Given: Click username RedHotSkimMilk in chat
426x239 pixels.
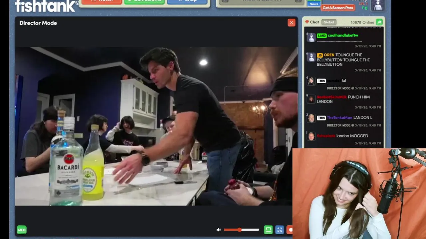Looking at the screenshot, I should (x=331, y=97).
